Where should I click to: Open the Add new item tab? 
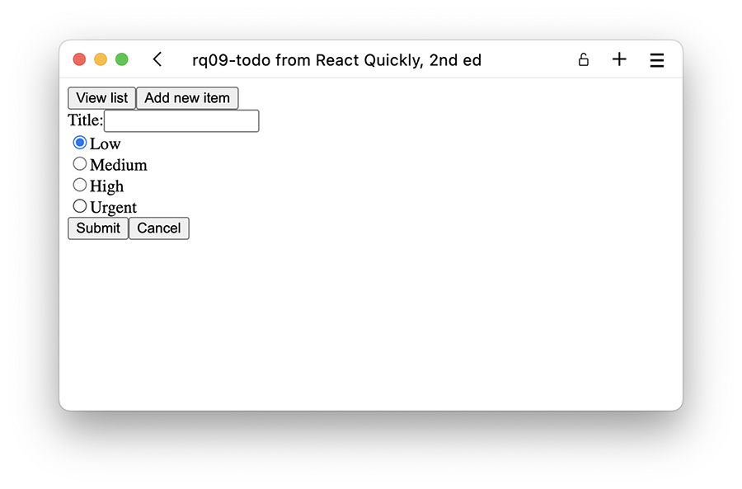tap(187, 98)
